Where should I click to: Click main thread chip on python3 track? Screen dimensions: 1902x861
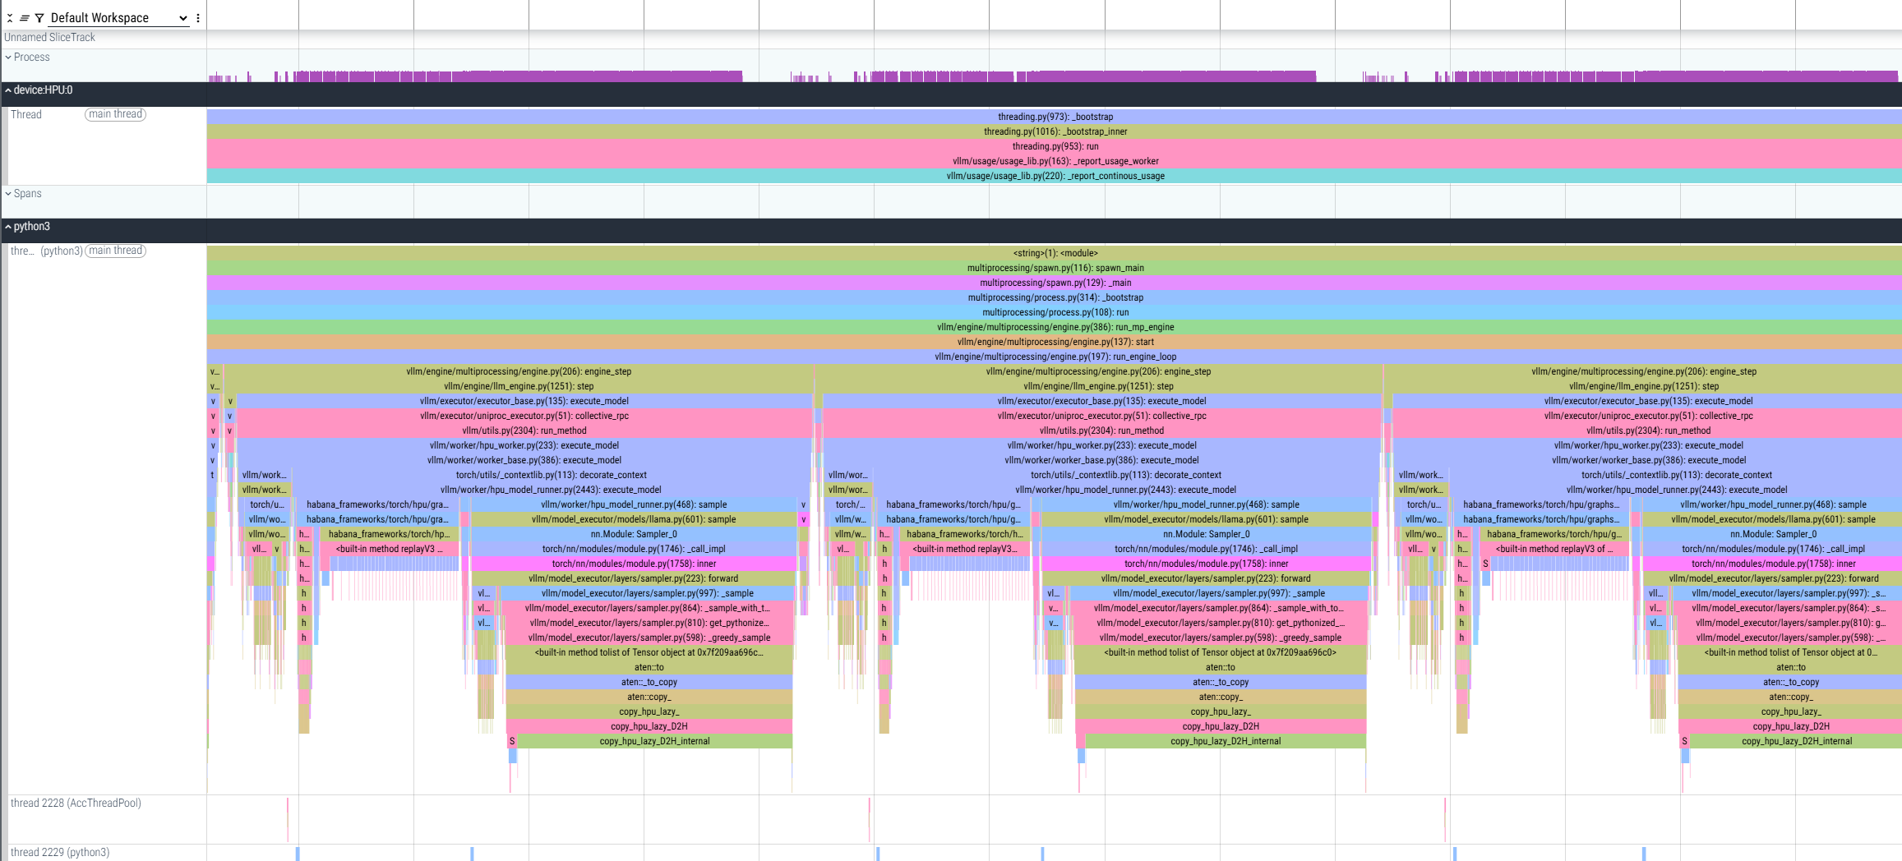(x=115, y=251)
